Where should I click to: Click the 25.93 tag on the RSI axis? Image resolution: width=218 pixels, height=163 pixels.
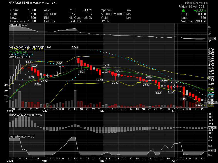pos(212,39)
